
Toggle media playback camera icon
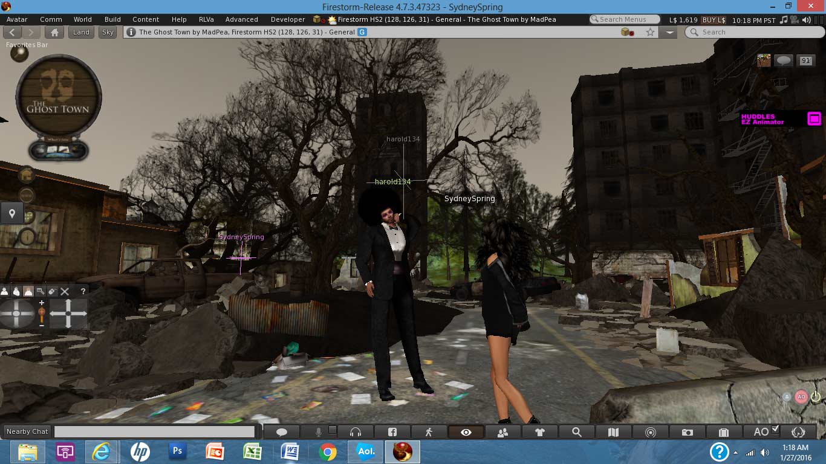point(795,19)
